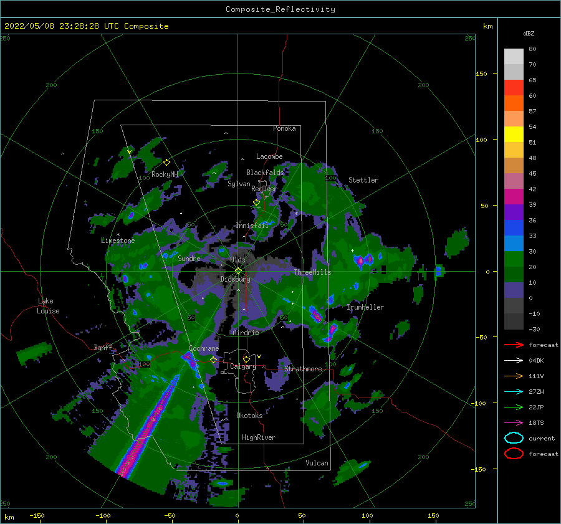Select the Calgary label

pos(243,366)
